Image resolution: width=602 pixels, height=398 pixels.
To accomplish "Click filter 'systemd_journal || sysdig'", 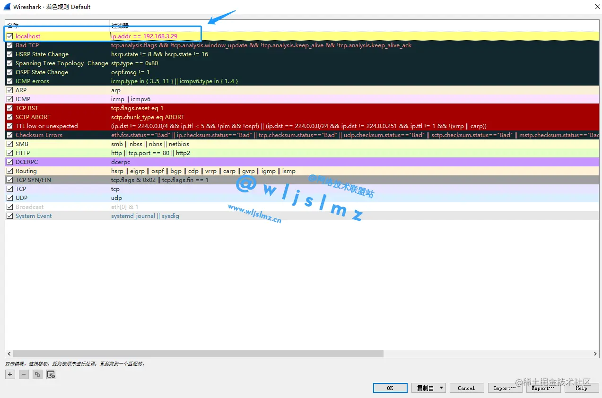I will [x=145, y=216].
